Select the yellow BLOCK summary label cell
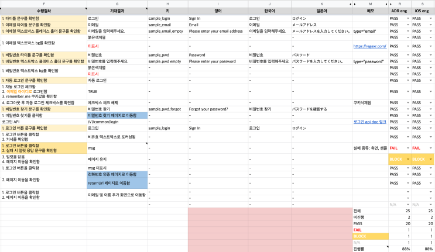 click(x=371, y=236)
